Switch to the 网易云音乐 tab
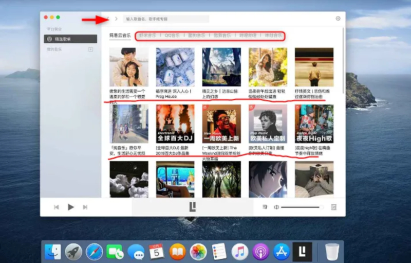 pyautogui.click(x=120, y=36)
